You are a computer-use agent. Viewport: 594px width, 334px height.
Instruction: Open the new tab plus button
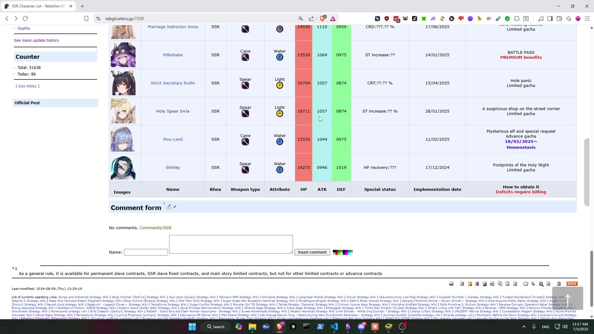coord(82,6)
